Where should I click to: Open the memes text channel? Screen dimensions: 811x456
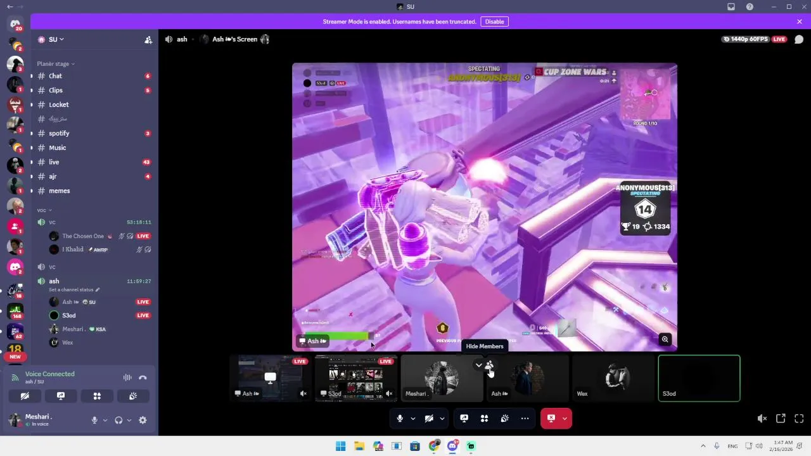tap(94, 191)
